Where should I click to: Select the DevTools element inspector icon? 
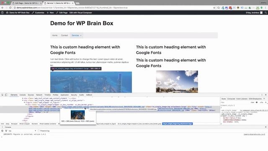[3, 95]
